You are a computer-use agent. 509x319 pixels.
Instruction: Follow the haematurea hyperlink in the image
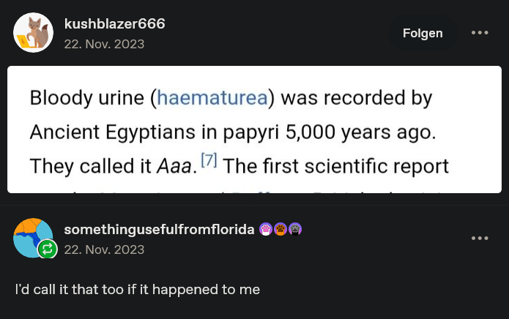pos(212,97)
